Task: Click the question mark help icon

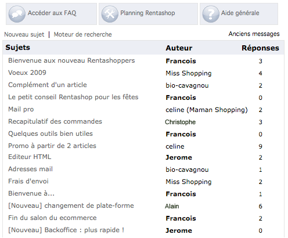Action: (x=211, y=14)
